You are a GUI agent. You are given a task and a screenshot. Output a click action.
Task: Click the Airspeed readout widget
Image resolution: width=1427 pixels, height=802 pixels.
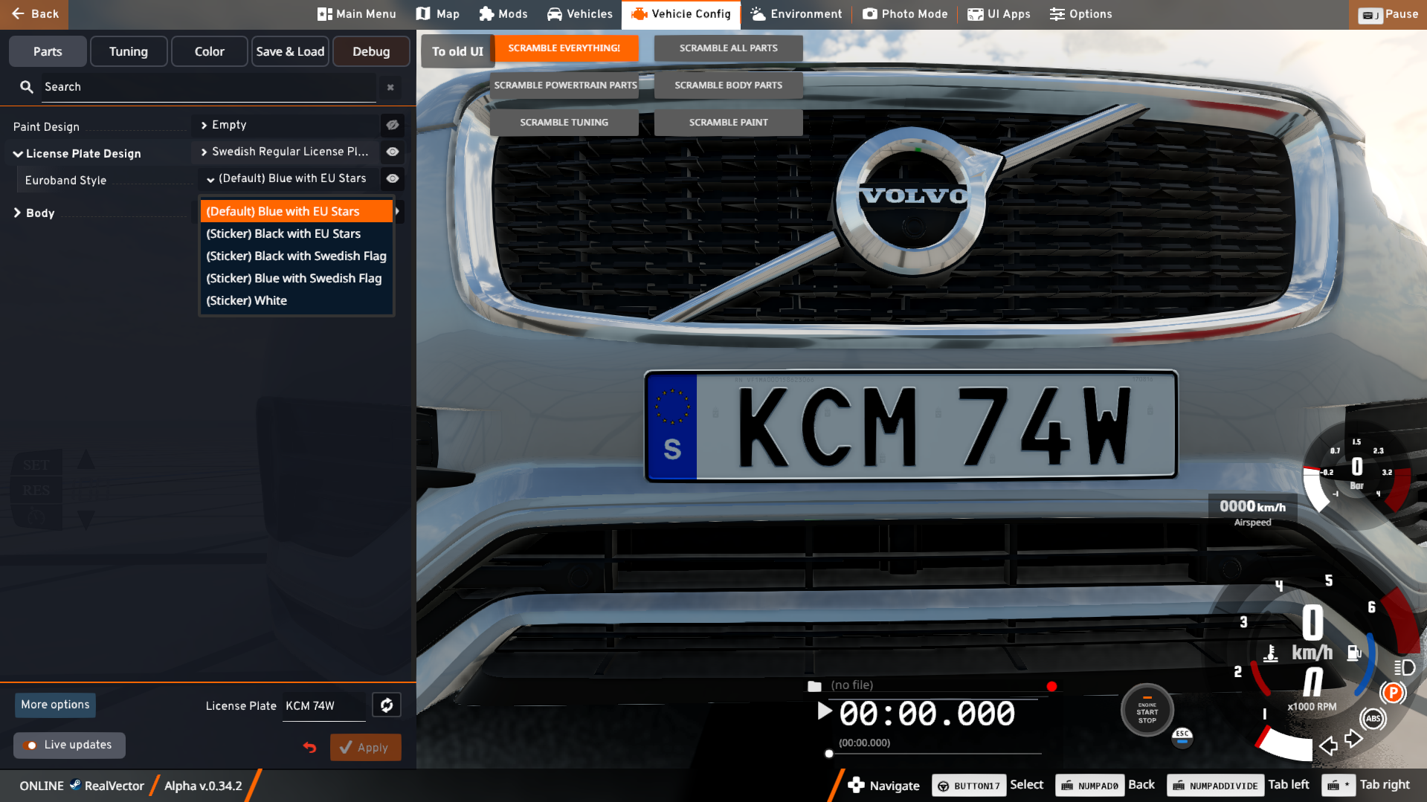(1253, 511)
